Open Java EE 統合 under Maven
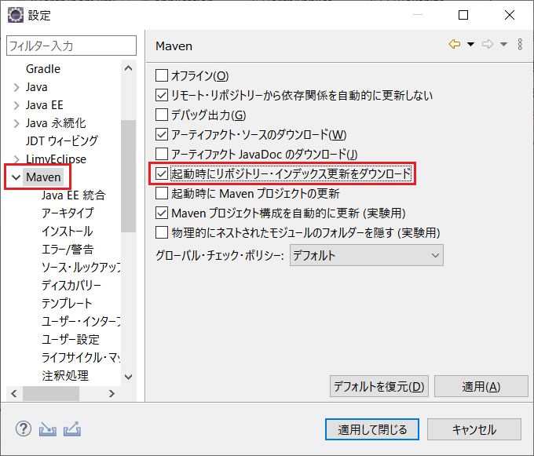The image size is (534, 456). 74,195
